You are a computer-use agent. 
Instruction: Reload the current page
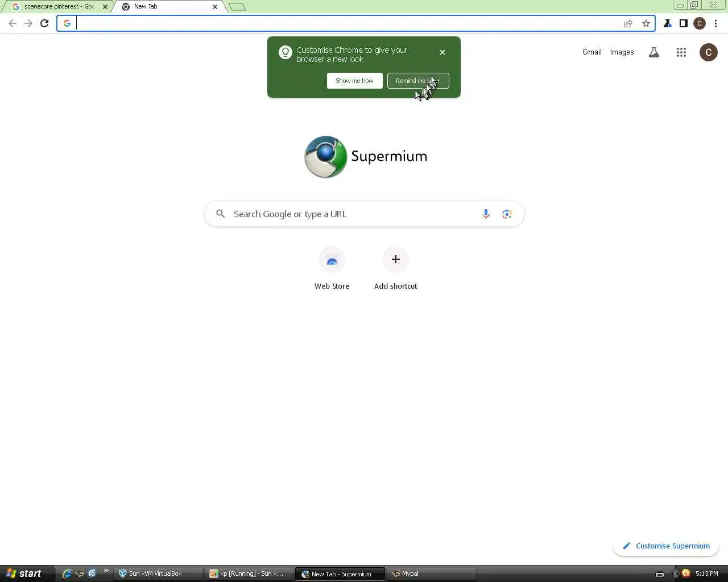(x=44, y=23)
